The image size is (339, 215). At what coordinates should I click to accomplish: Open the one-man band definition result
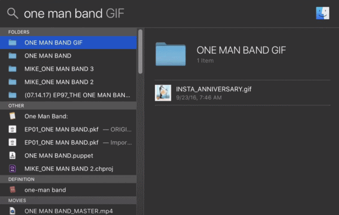(68, 190)
